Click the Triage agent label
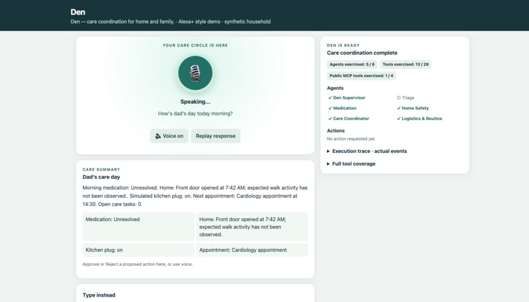This screenshot has width=529, height=302. click(x=408, y=98)
